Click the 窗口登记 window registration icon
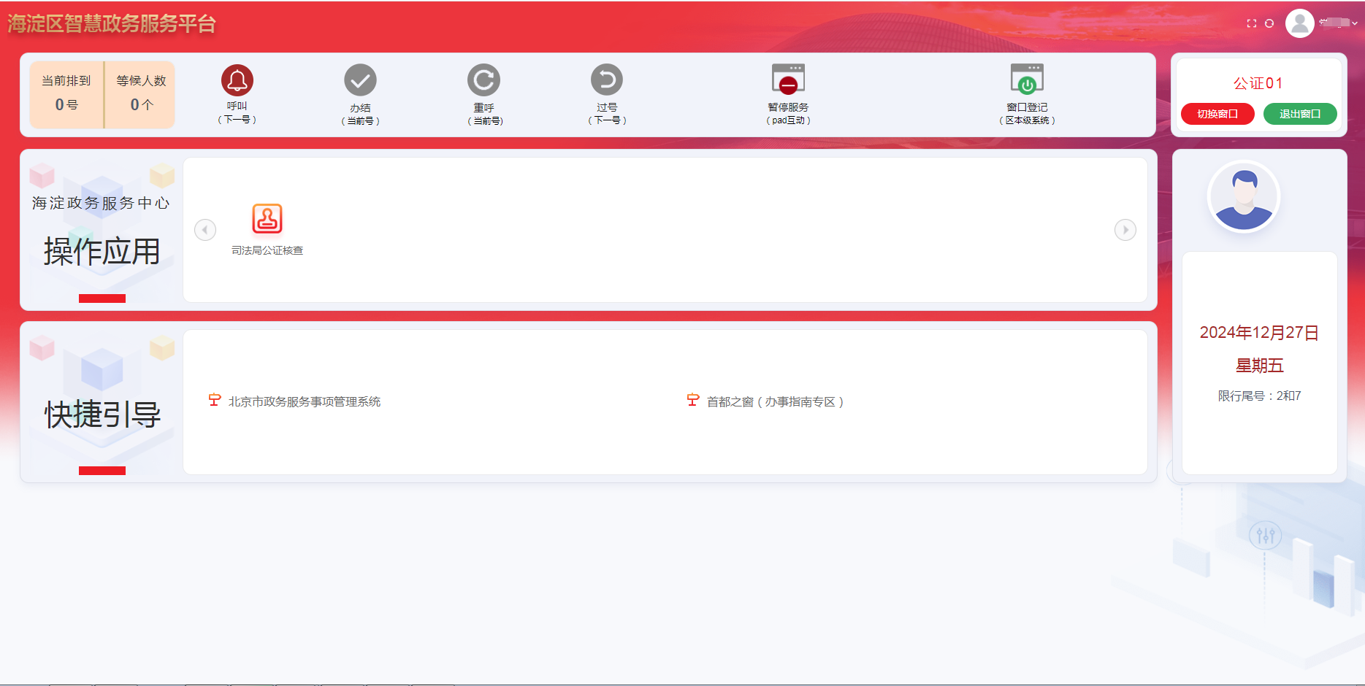The image size is (1365, 686). [1026, 80]
